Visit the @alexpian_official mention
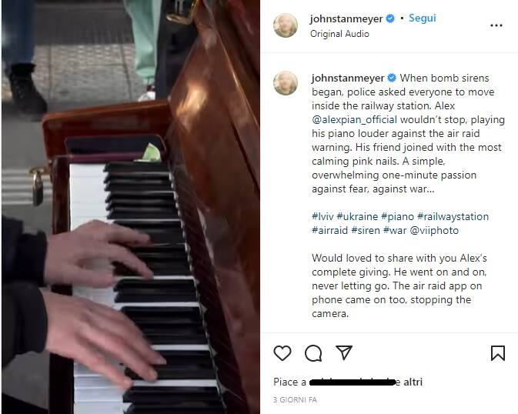The width and height of the screenshot is (518, 414). pos(355,119)
